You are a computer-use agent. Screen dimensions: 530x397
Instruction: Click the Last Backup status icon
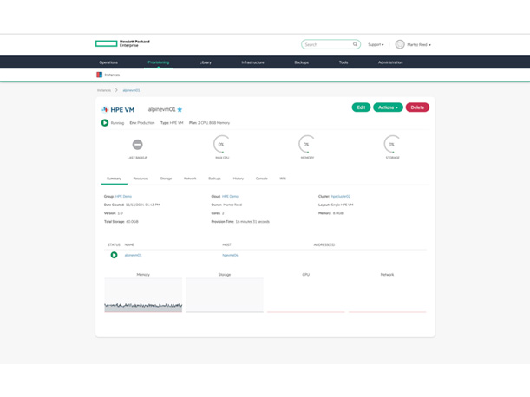click(137, 145)
